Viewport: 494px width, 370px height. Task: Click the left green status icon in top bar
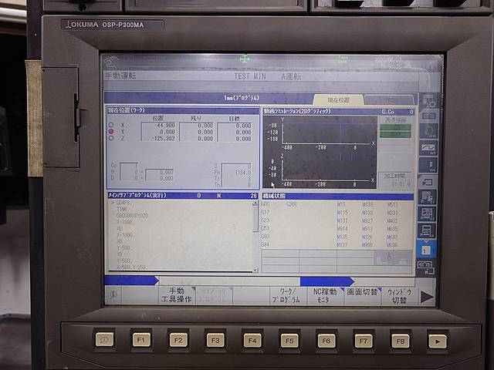tap(245, 59)
